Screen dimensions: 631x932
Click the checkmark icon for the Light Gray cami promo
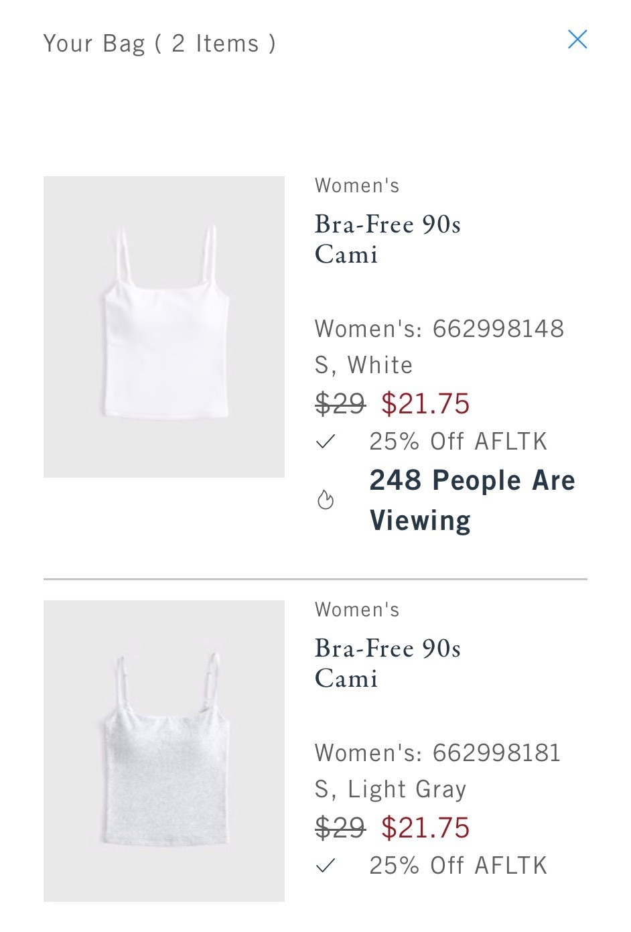[326, 866]
